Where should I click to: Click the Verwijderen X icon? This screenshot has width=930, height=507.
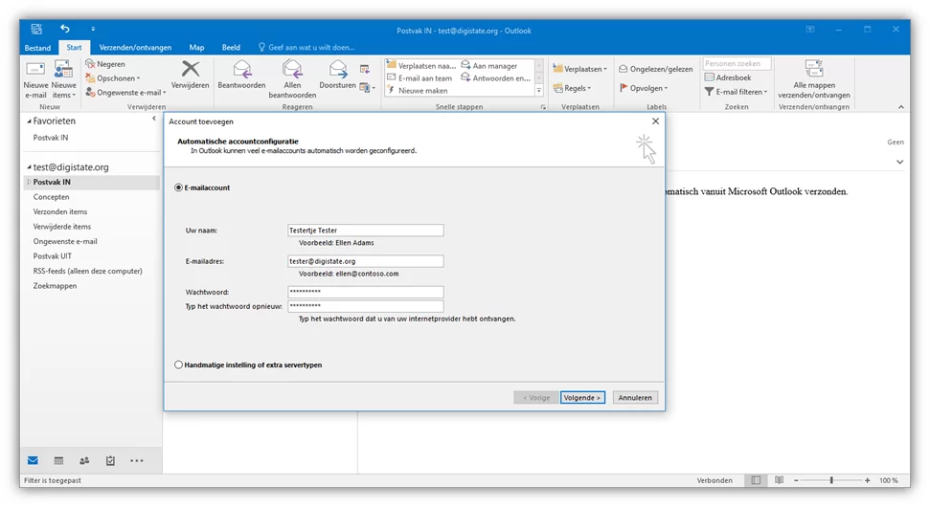click(191, 69)
